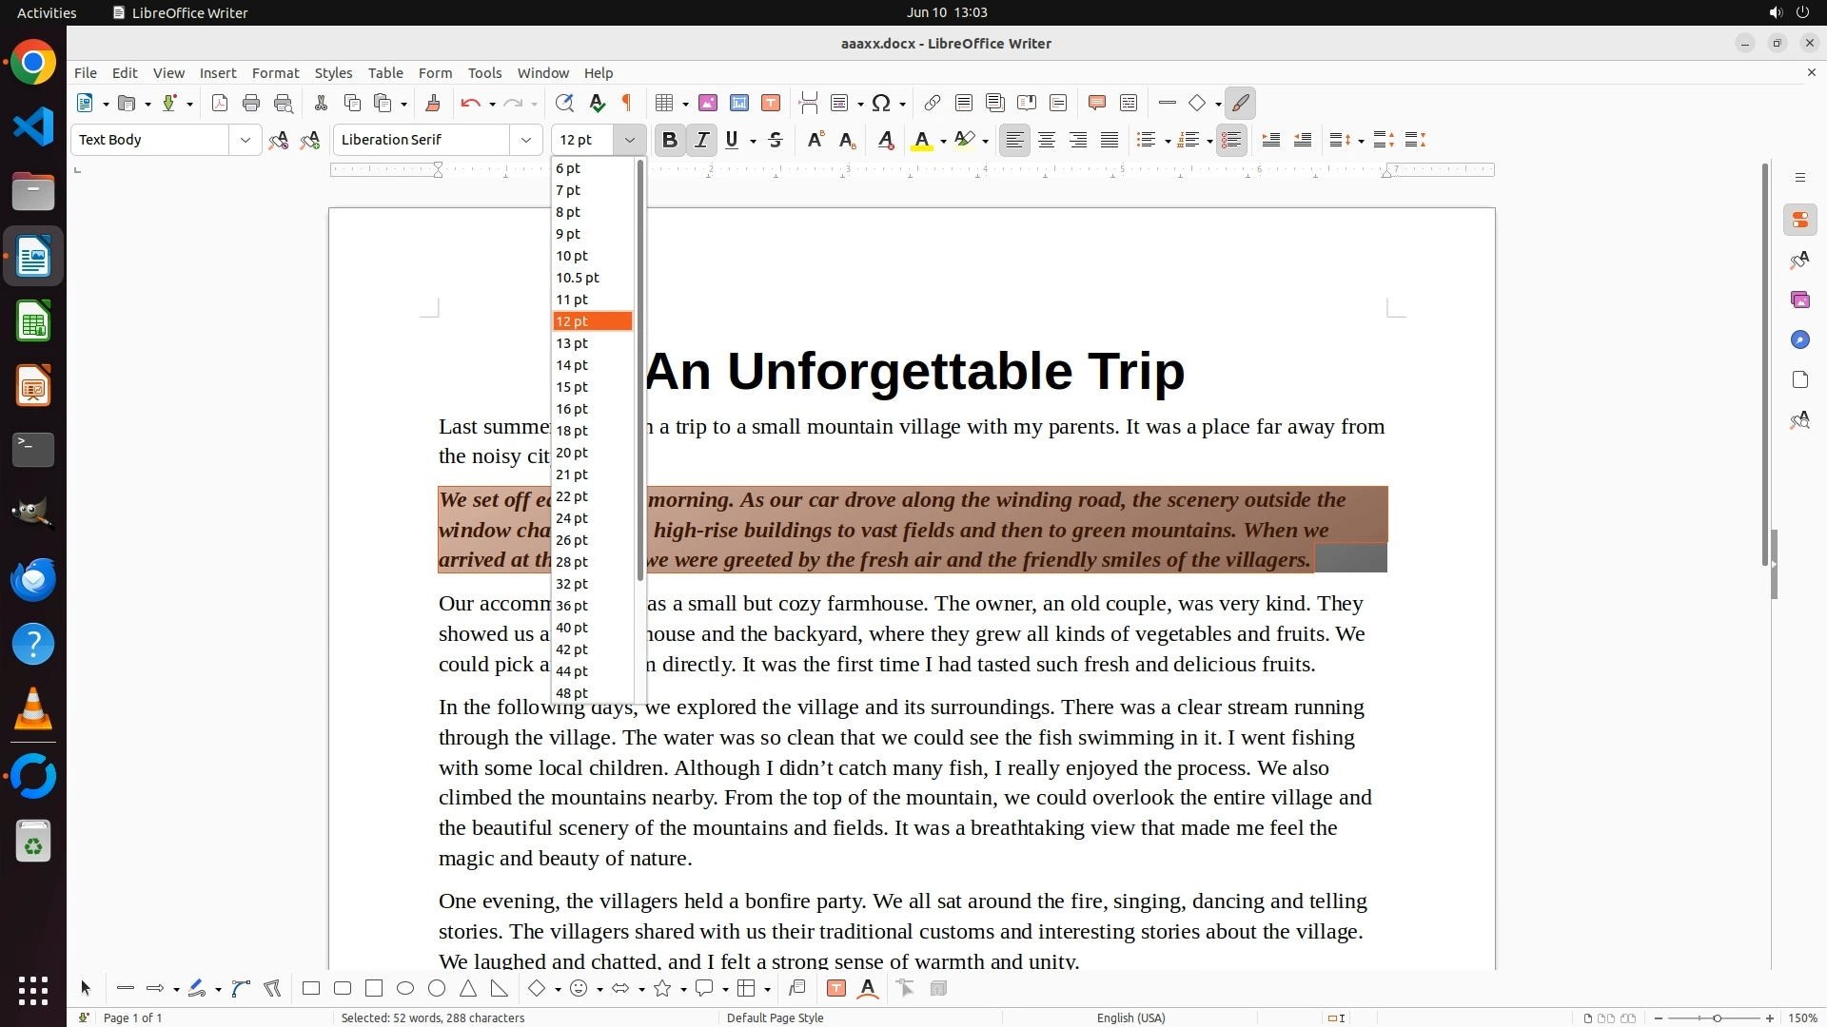Click the Strikethrough formatting icon

(776, 140)
